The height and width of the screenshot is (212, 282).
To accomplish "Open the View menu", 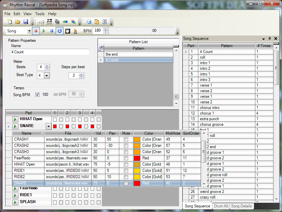I will click(27, 13).
